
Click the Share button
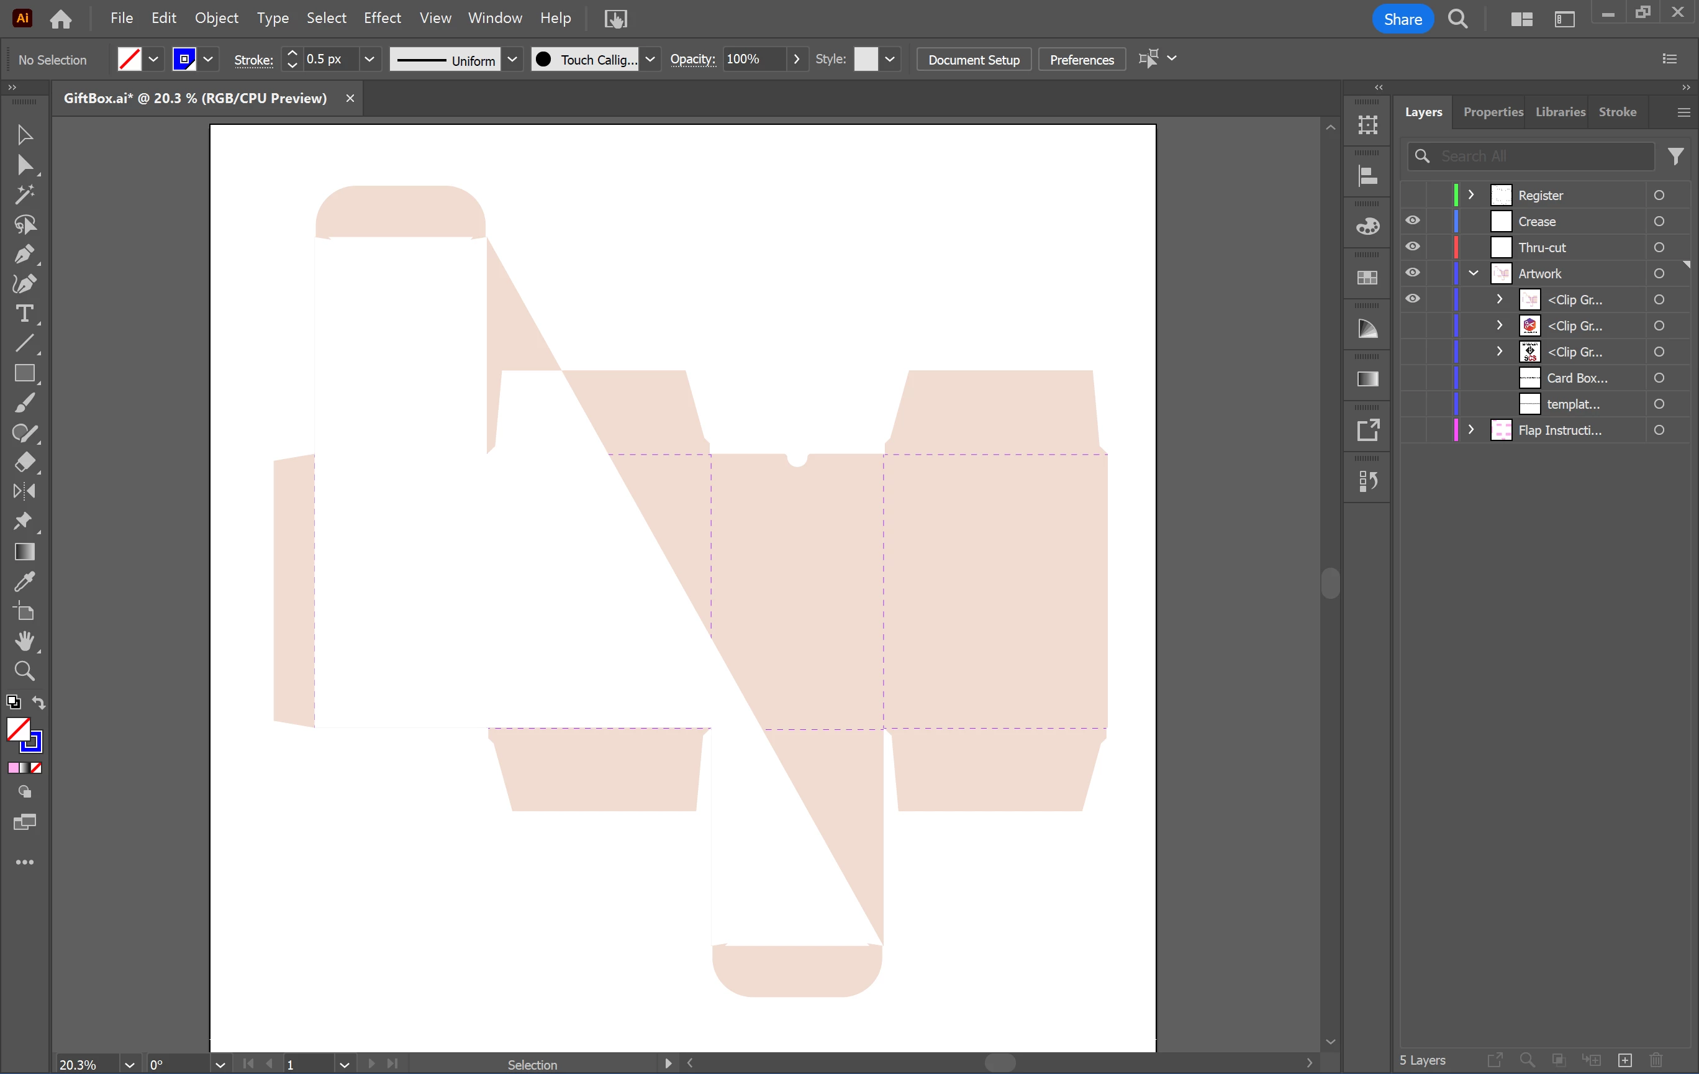(x=1402, y=19)
